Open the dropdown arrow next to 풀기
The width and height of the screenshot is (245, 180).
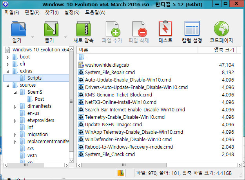[x=65, y=37]
